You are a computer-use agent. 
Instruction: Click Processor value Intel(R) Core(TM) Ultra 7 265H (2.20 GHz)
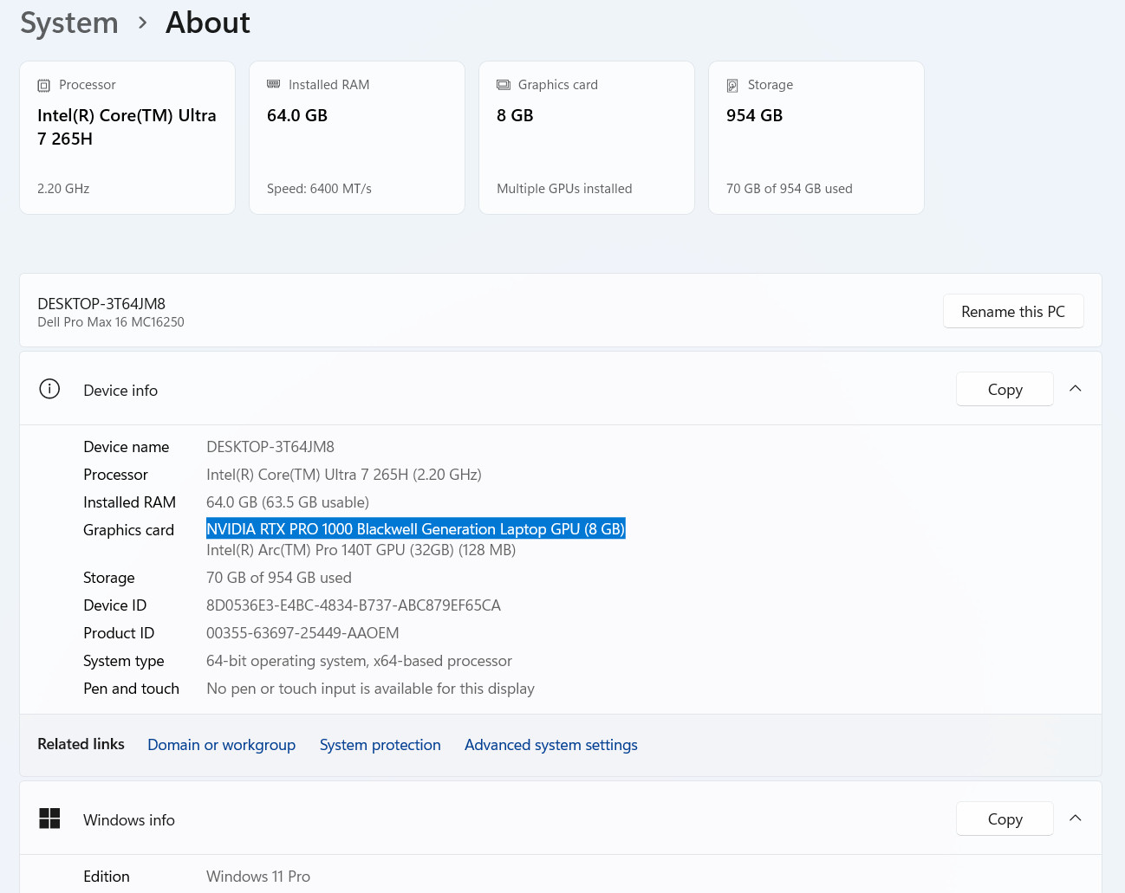[344, 475]
